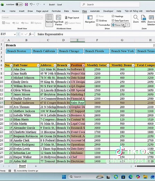The width and height of the screenshot is (155, 181).
Task: Click the macro recording status bar icon
Action: (x=10, y=171)
